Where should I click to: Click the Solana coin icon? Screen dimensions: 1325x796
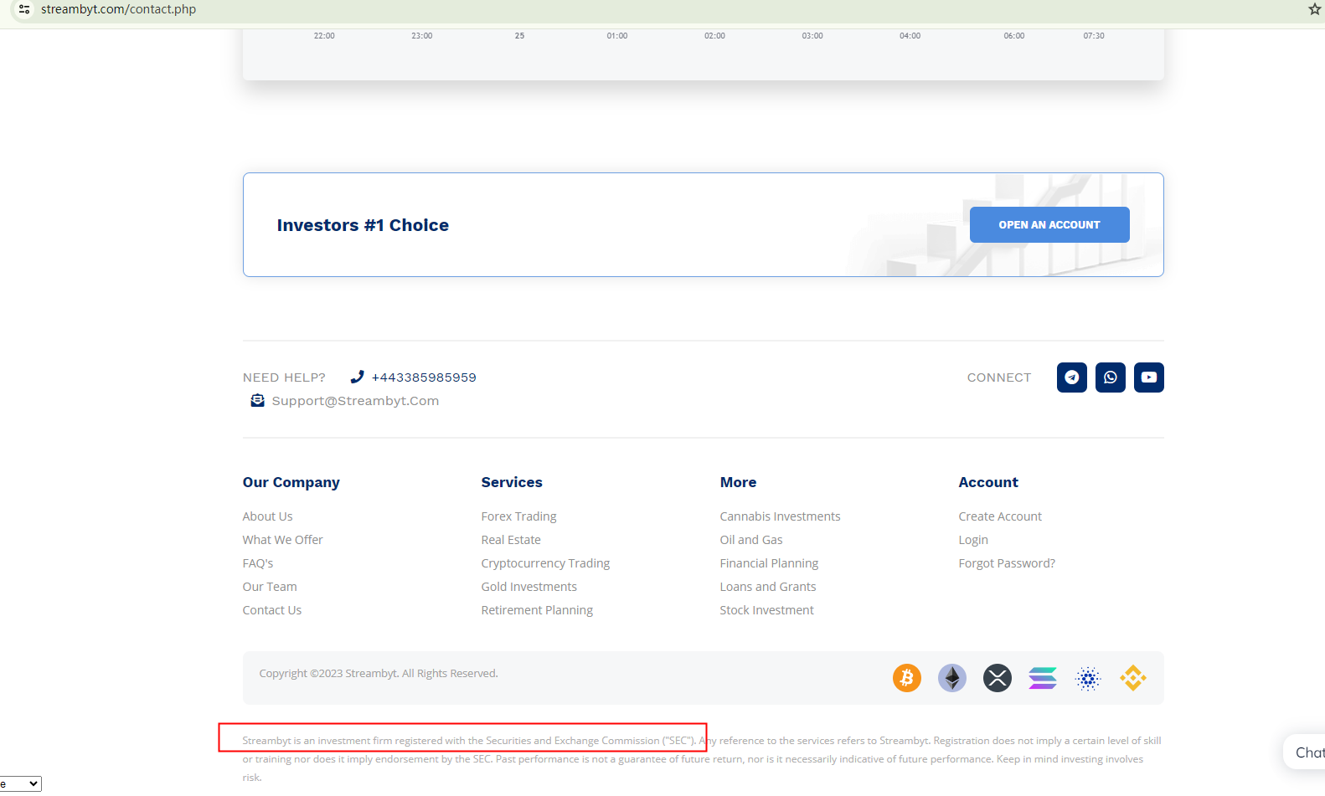(1043, 678)
